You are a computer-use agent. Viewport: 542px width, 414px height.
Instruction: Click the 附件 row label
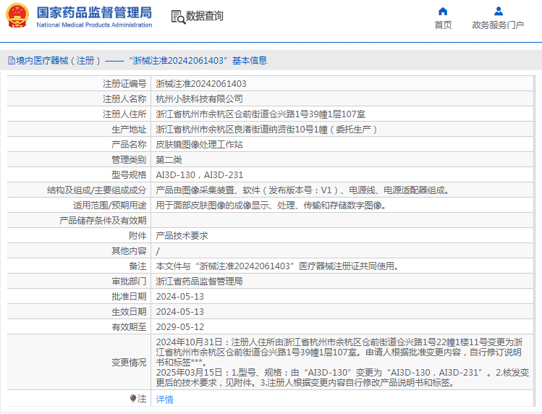137,236
